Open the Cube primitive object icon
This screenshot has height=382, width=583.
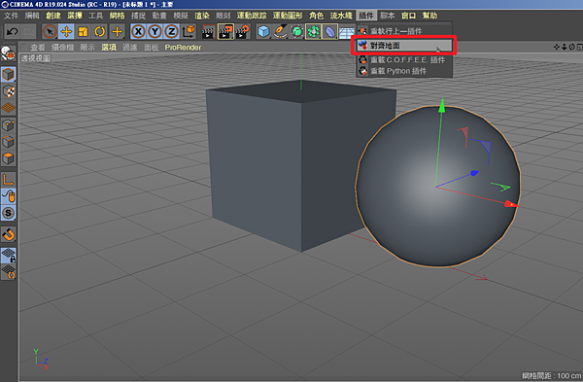(x=263, y=32)
